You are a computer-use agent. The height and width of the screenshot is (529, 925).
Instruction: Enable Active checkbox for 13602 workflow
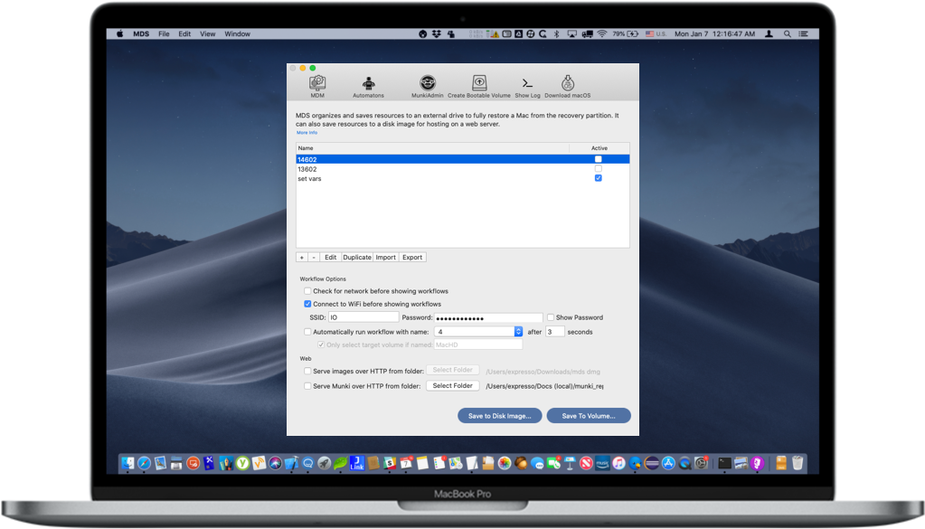(x=598, y=169)
